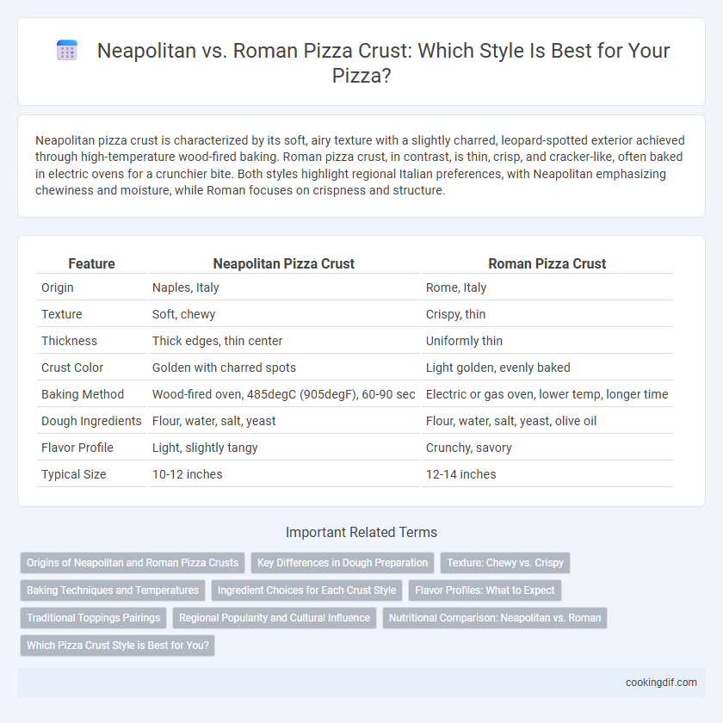Screen dimensions: 723x723
Task: Select the 'Typical Size' row label
Action: [74, 474]
